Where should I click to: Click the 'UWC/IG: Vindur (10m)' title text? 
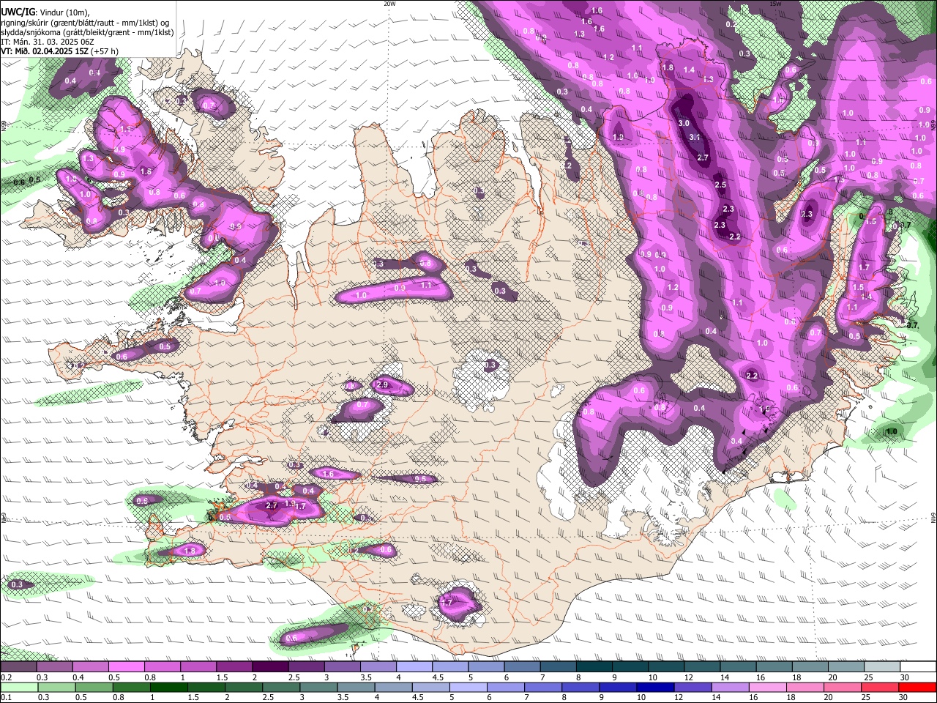coord(45,12)
